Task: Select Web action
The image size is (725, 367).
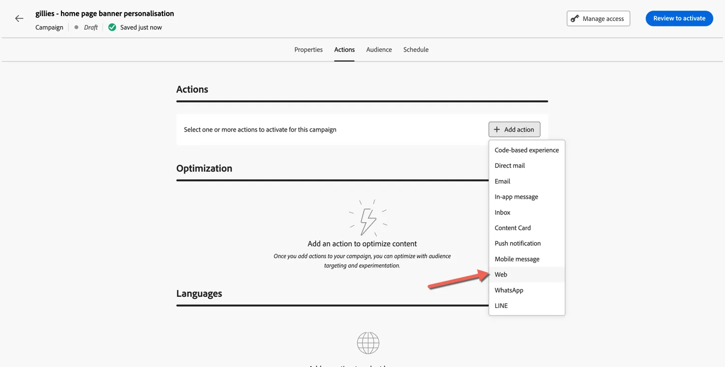Action: point(527,275)
